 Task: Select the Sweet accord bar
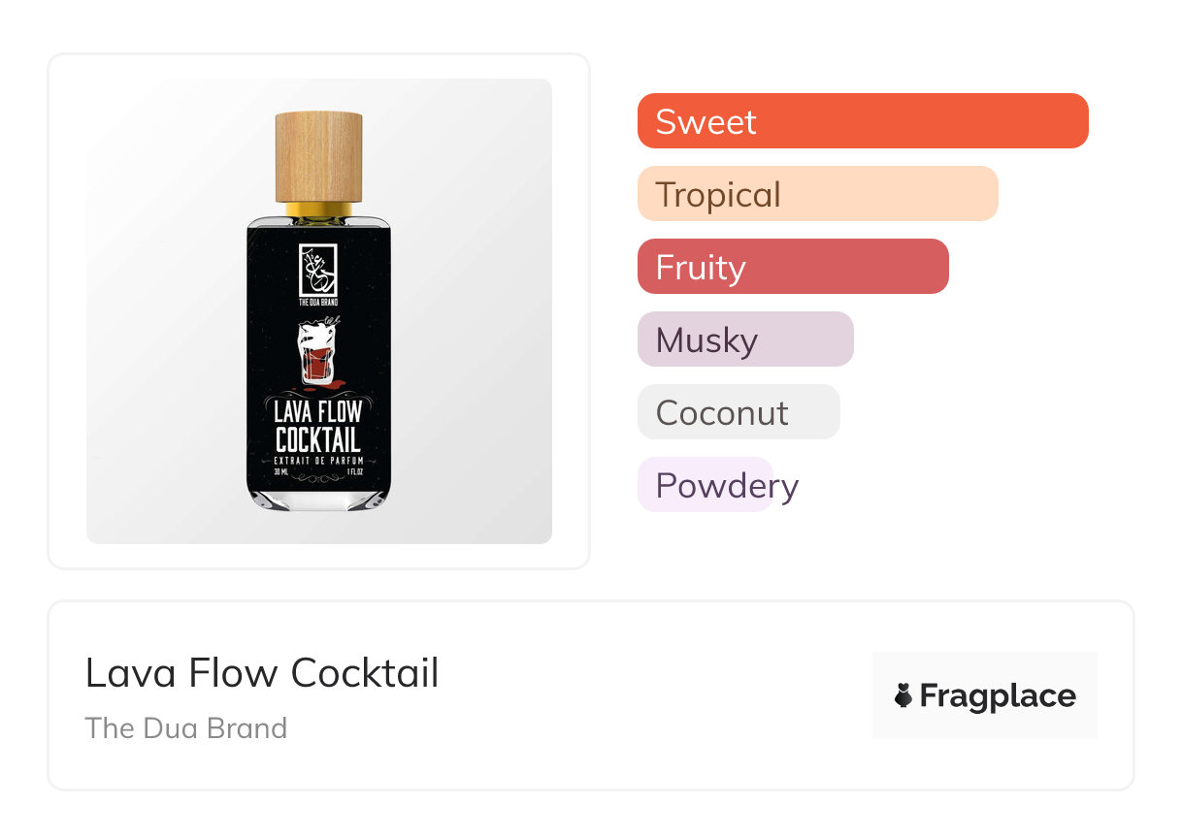coord(863,121)
